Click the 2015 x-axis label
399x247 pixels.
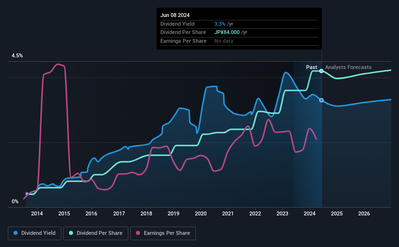[64, 213]
